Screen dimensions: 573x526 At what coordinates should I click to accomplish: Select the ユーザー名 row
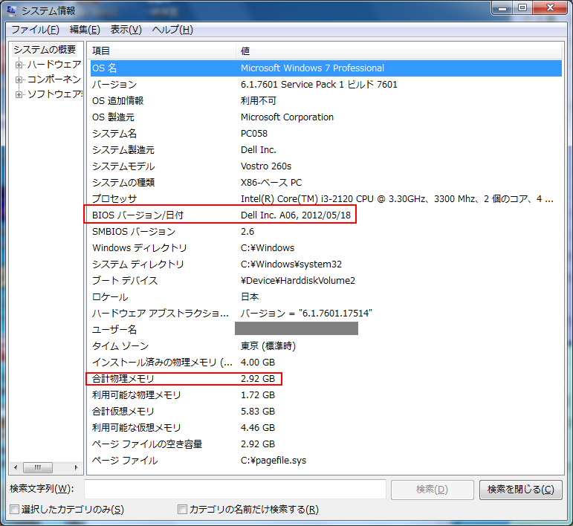point(326,329)
